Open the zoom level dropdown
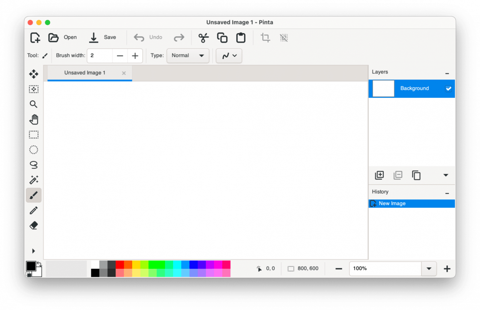 429,268
